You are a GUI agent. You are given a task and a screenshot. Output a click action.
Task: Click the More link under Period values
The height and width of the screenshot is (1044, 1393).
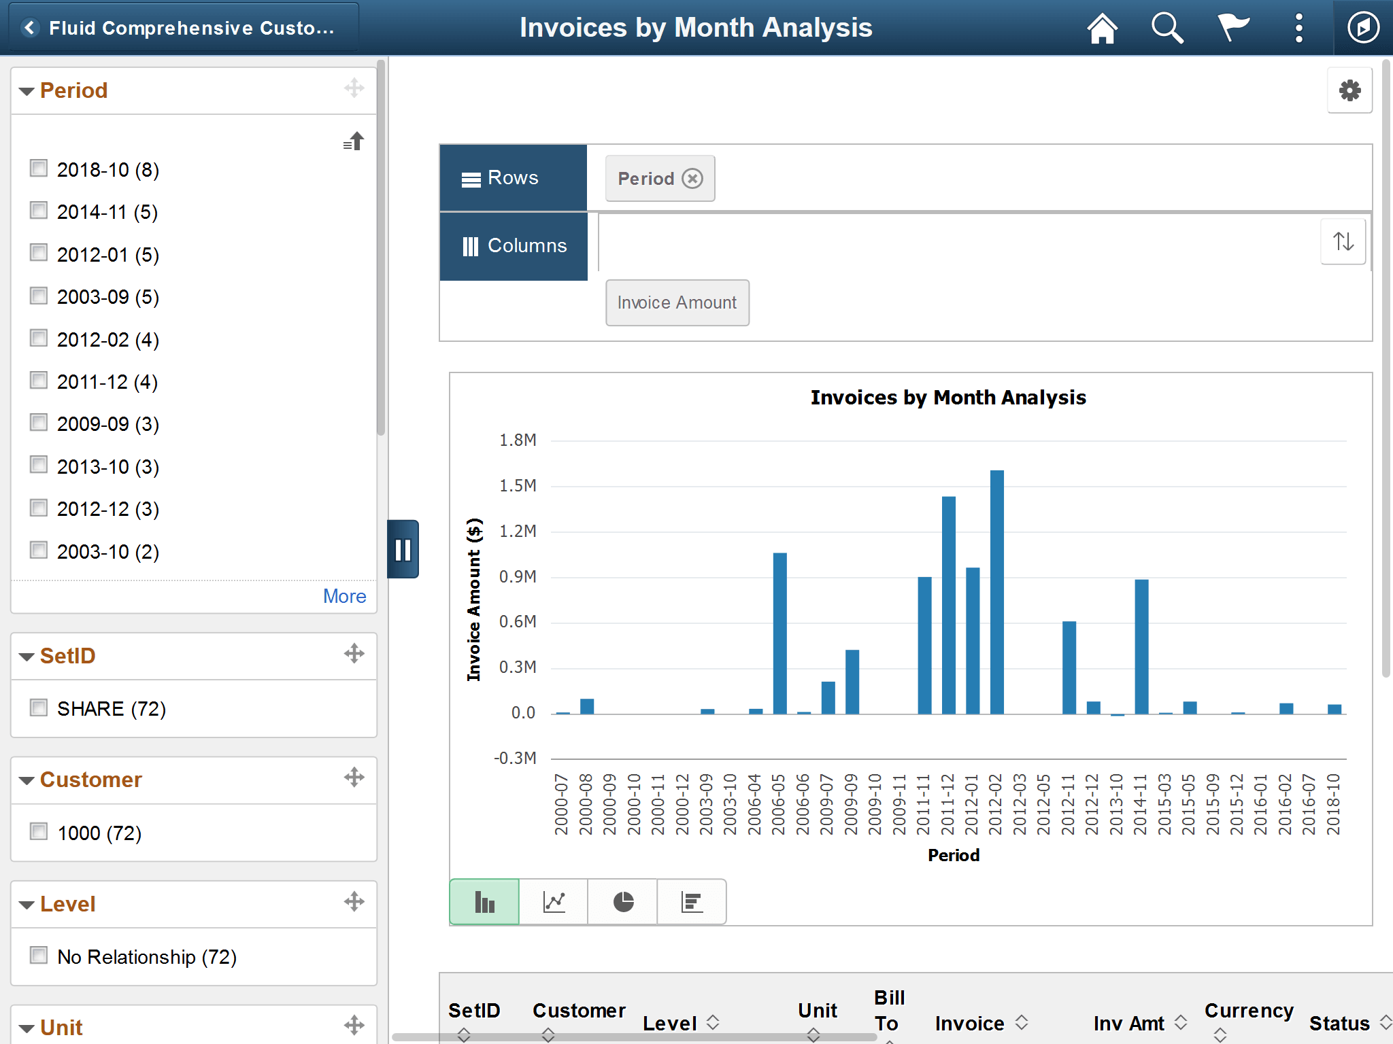[344, 596]
